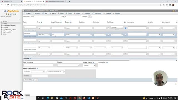Click the database icon beside phpmyadmin
The image size is (178, 100).
[x=3, y=32]
